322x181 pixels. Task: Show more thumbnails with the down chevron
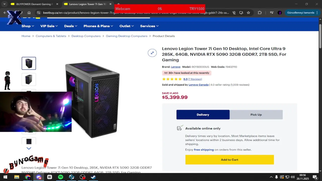coord(29,148)
